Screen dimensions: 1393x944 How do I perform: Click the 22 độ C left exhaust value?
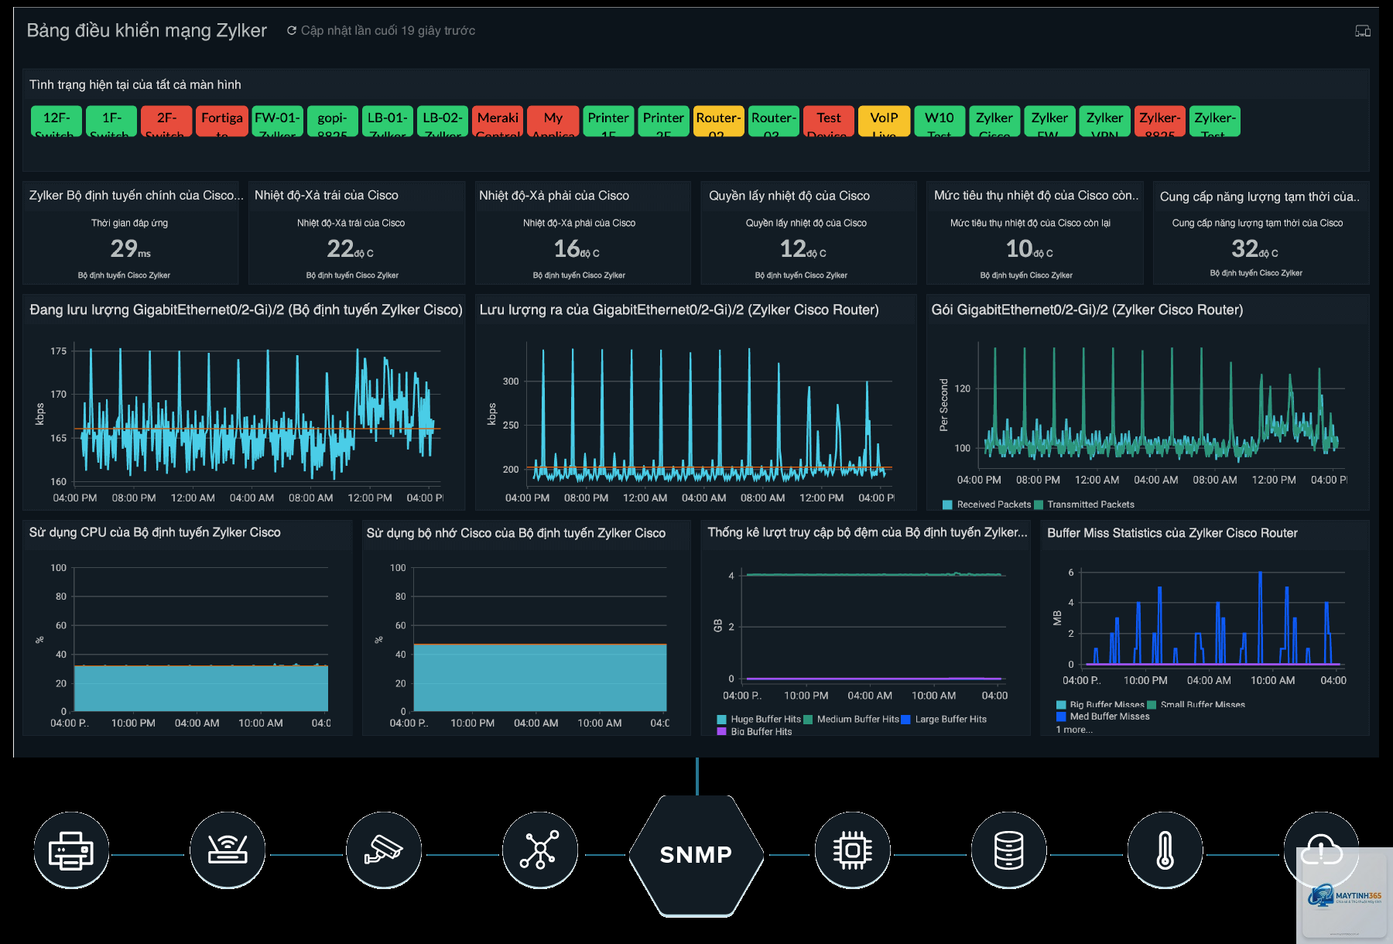(x=351, y=248)
